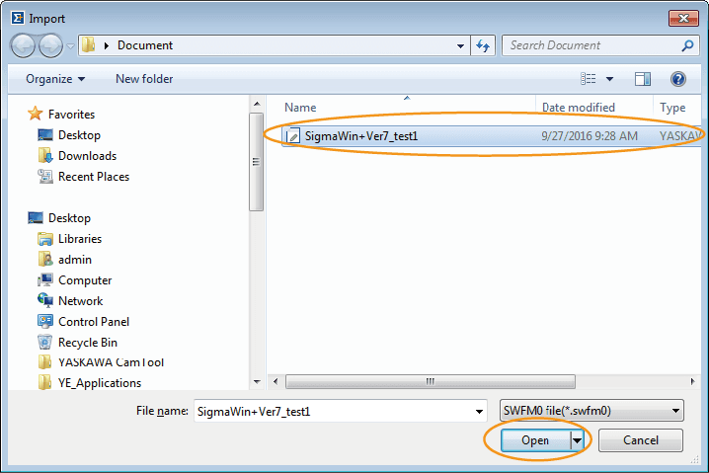This screenshot has height=473, width=709.
Task: Select Network in the navigation pane
Action: pyautogui.click(x=80, y=301)
